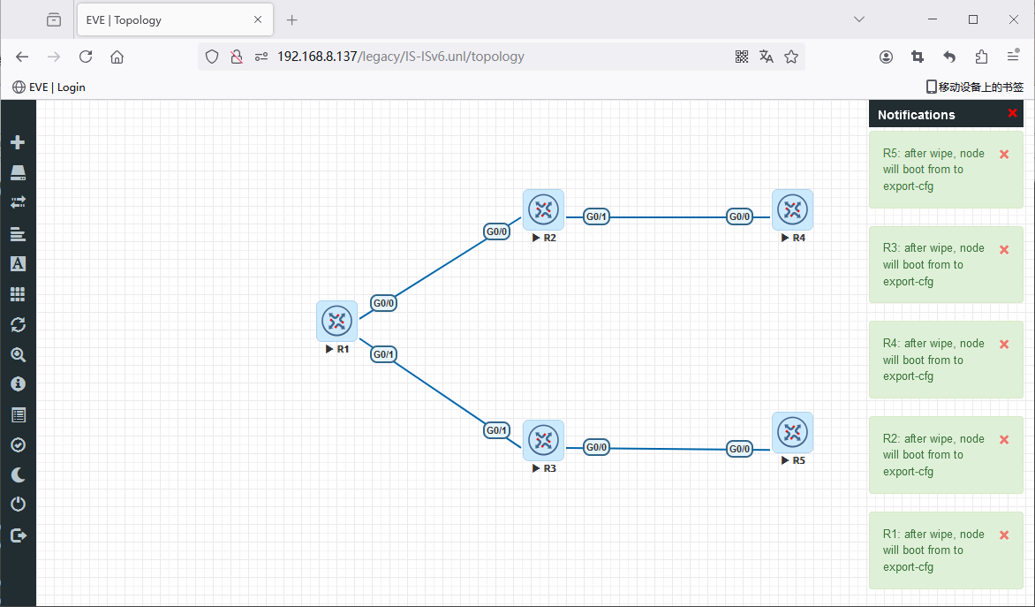Viewport: 1035px width, 607px height.
Task: Dismiss the R5 wipe notification
Action: tap(1003, 155)
